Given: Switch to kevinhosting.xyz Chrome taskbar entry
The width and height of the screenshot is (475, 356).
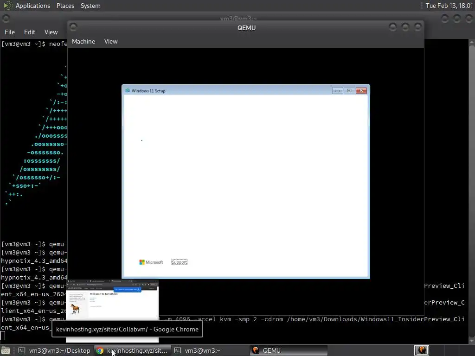Looking at the screenshot, I should tap(133, 350).
